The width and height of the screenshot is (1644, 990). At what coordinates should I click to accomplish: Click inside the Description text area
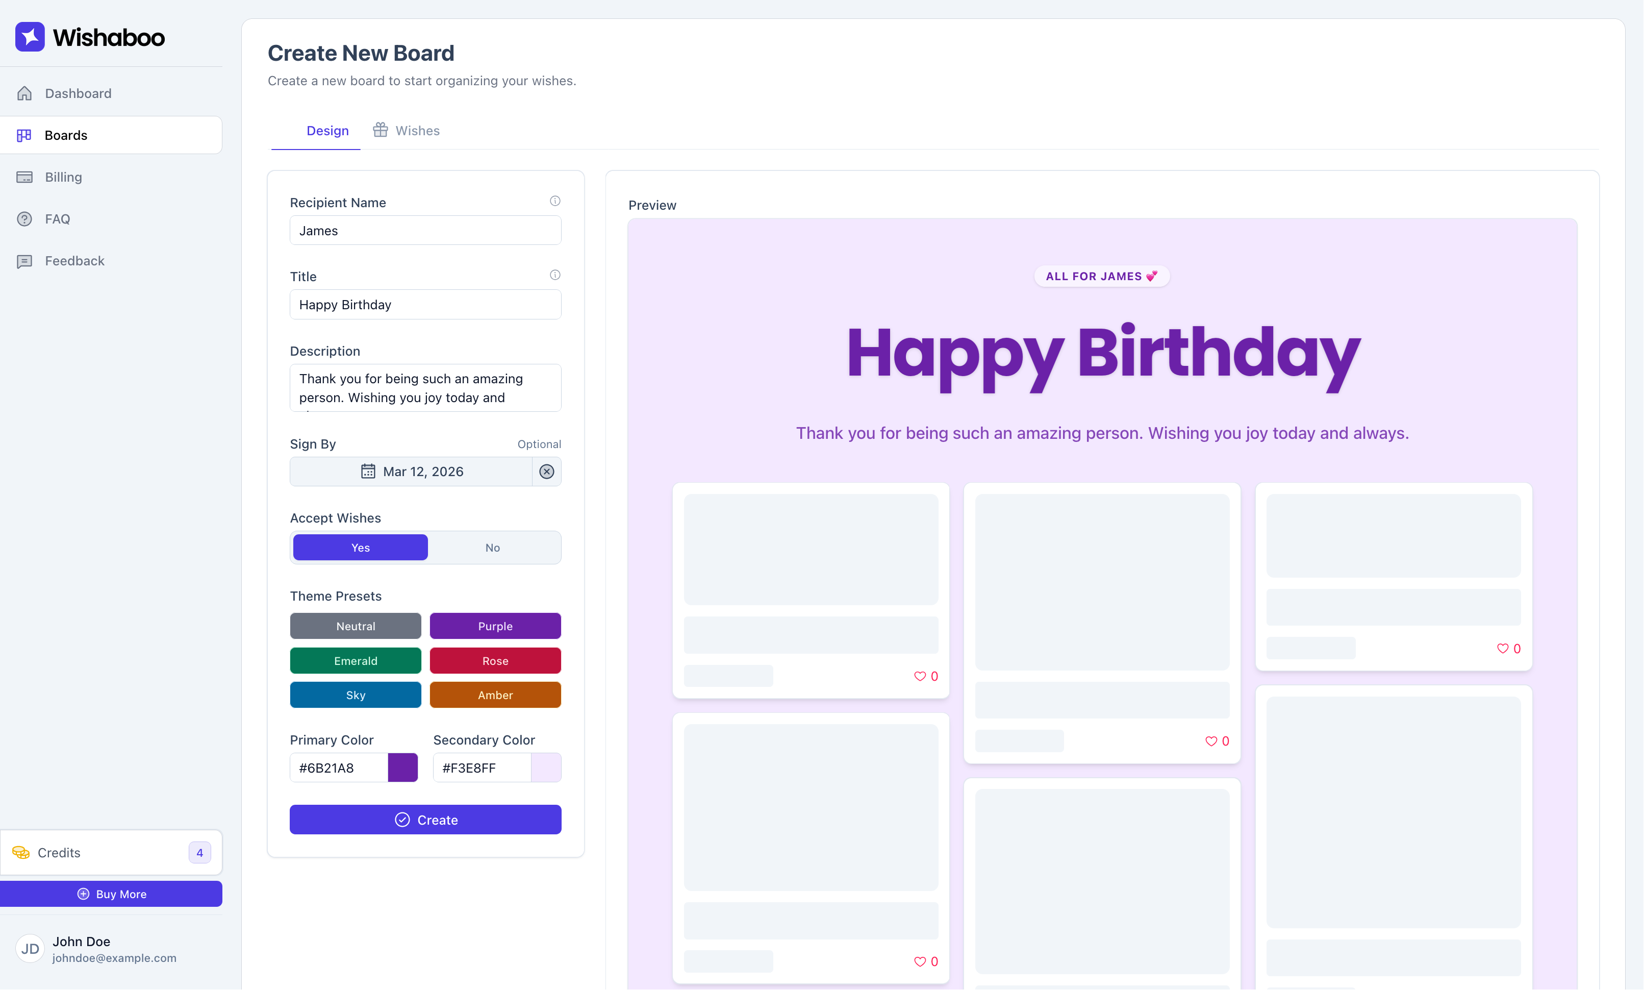click(x=425, y=388)
